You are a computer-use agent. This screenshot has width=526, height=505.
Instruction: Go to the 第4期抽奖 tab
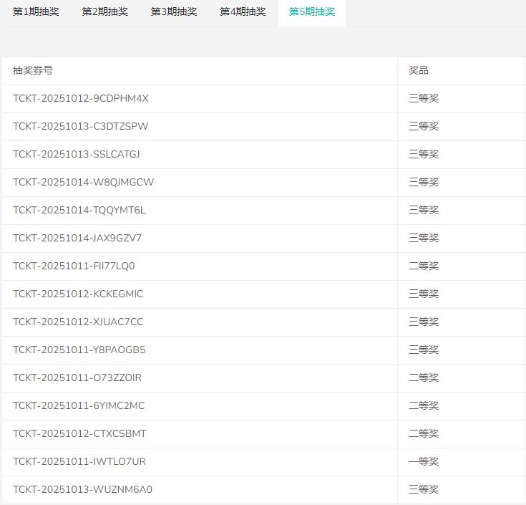(x=243, y=12)
